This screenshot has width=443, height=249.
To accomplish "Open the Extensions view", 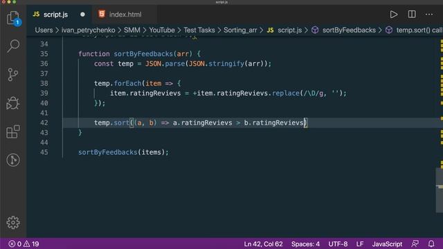I will pyautogui.click(x=13, y=131).
